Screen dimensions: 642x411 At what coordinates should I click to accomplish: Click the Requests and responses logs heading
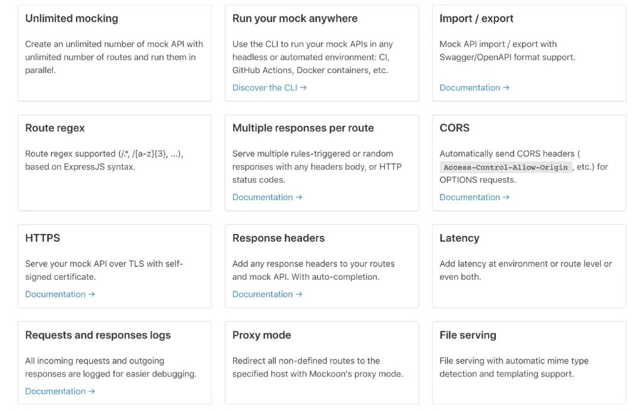pyautogui.click(x=97, y=335)
